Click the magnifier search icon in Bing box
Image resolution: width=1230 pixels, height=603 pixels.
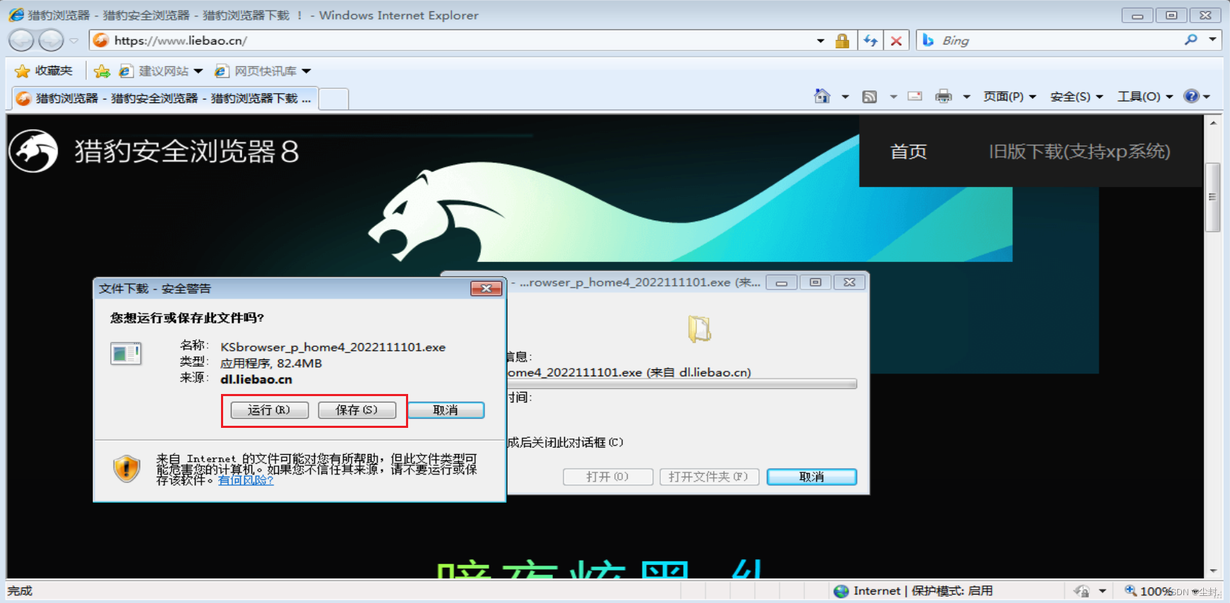coord(1191,40)
